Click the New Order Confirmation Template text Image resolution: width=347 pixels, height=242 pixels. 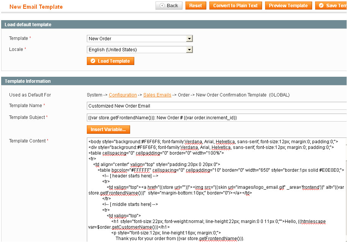click(x=231, y=95)
